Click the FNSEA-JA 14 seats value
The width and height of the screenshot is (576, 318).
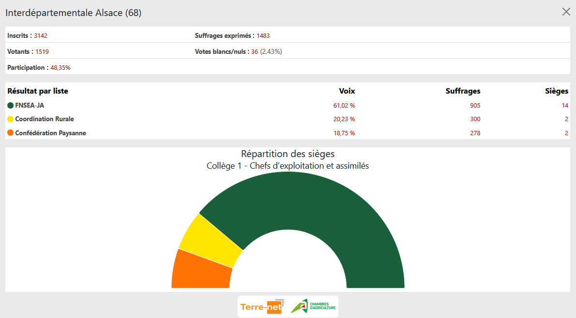click(565, 106)
